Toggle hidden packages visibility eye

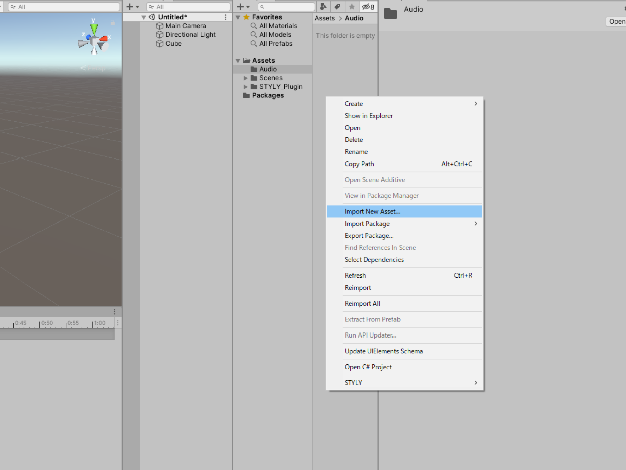(x=368, y=7)
